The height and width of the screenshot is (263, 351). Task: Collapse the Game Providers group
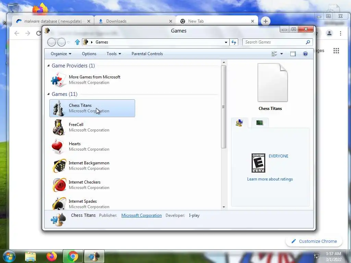pos(48,65)
